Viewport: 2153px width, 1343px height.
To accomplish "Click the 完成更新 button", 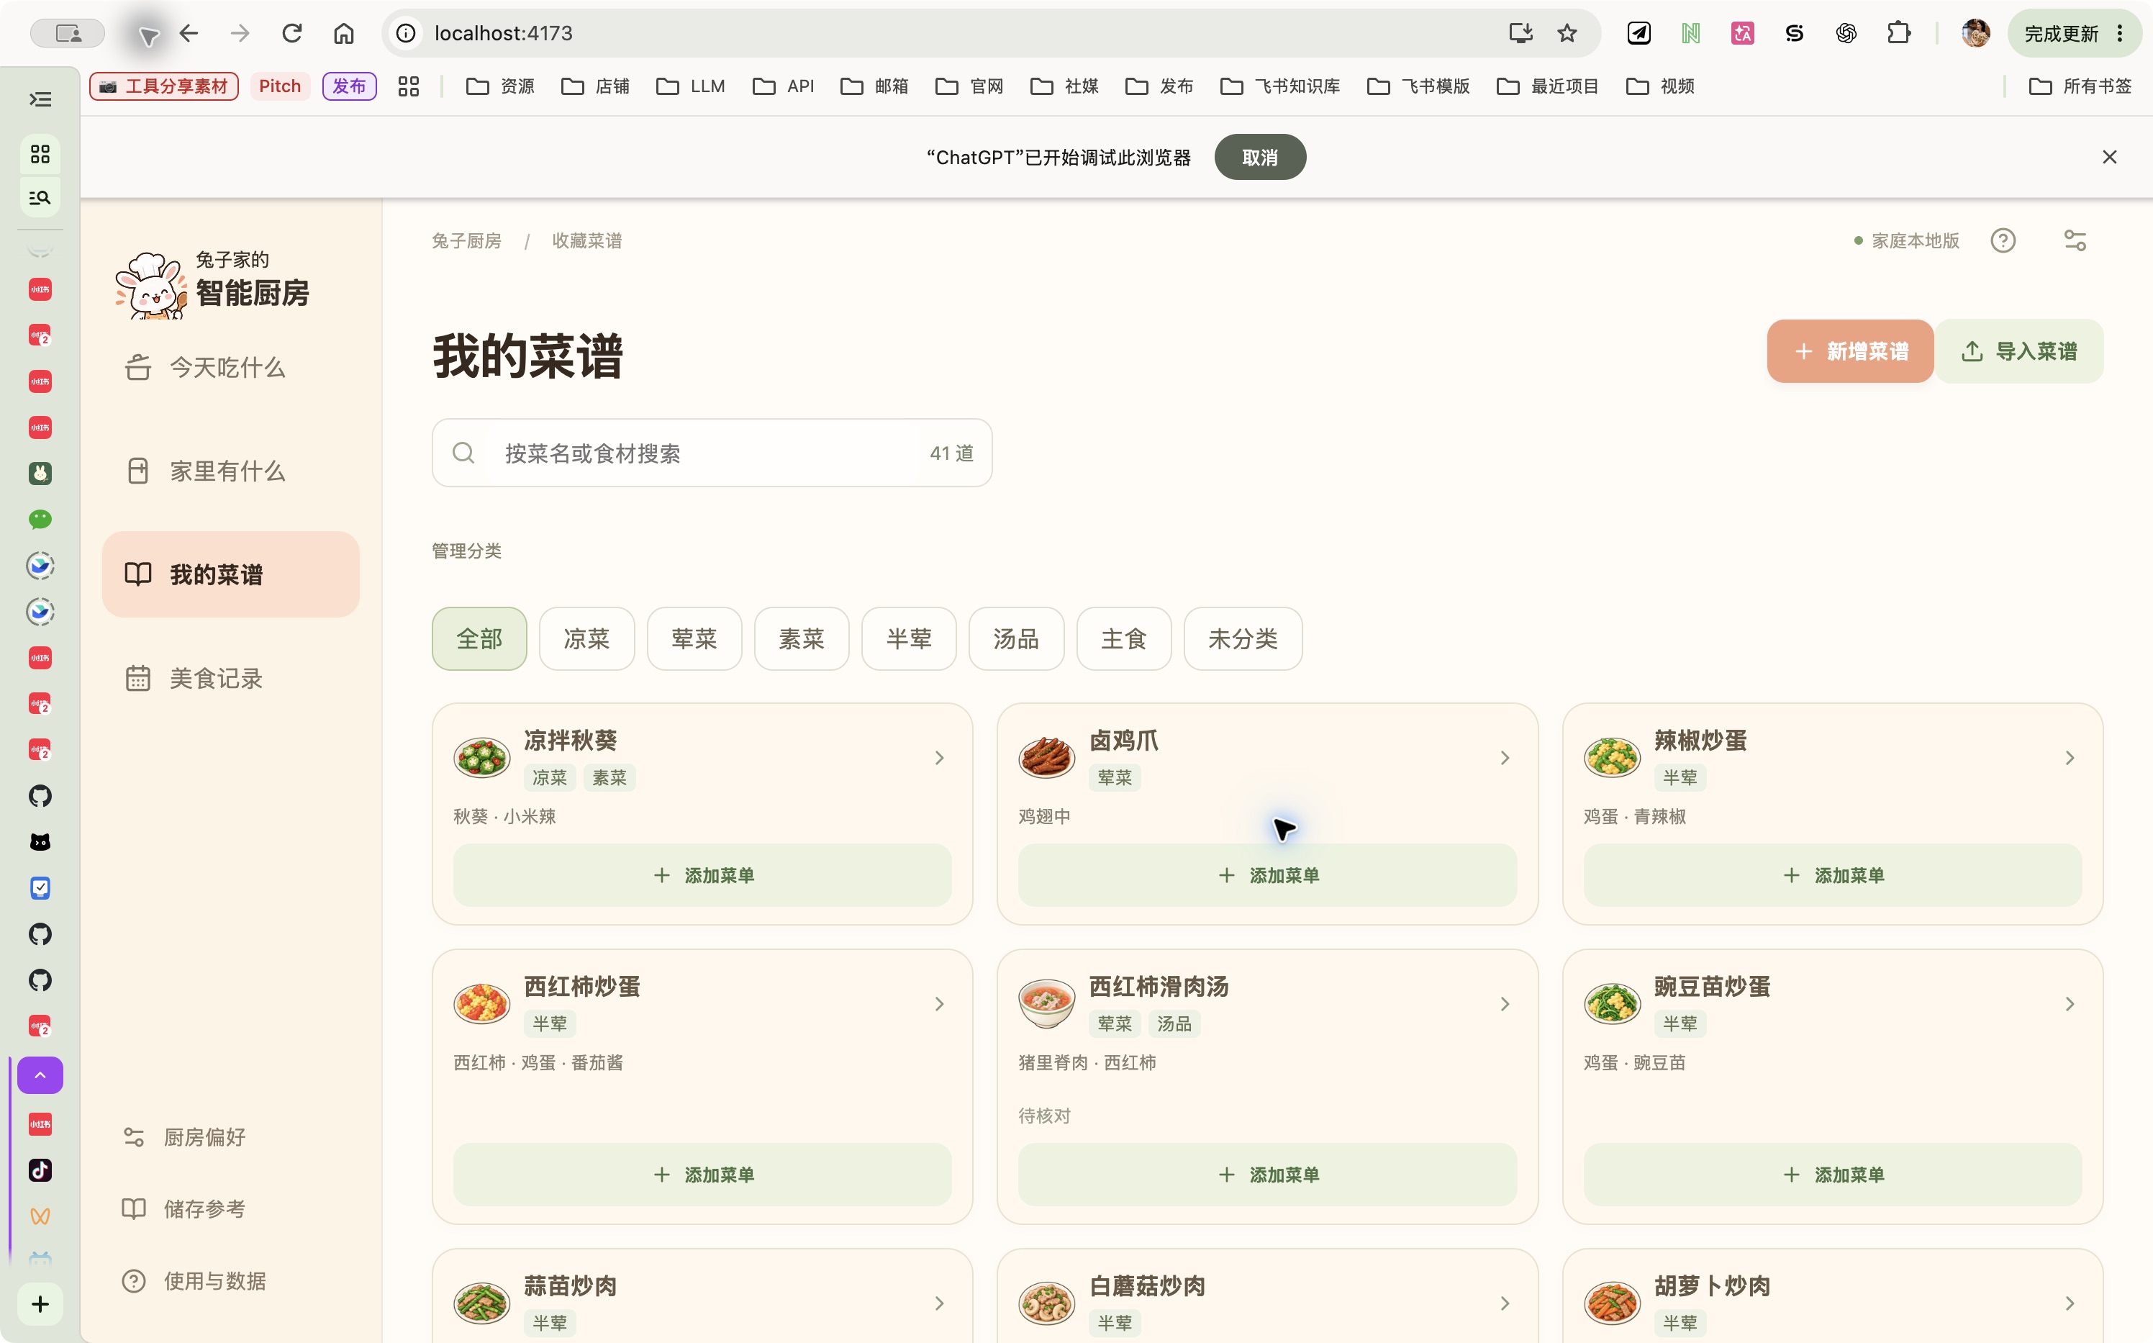I will click(x=2075, y=33).
